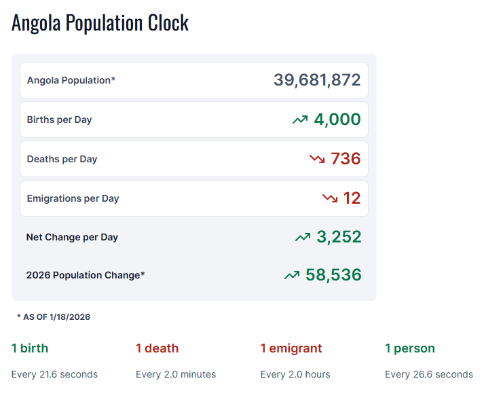Click the 'AS OF 1/18/2026' footnote
Viewport: 484px width, 400px height.
point(54,317)
